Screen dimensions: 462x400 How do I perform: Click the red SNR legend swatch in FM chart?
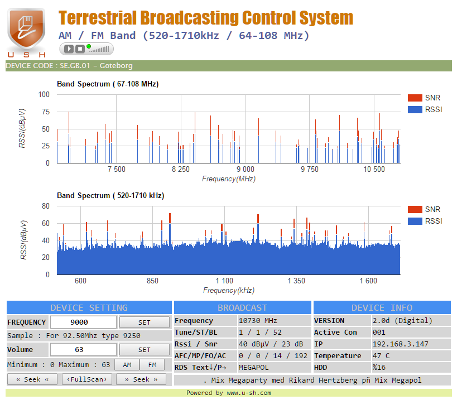pyautogui.click(x=415, y=98)
